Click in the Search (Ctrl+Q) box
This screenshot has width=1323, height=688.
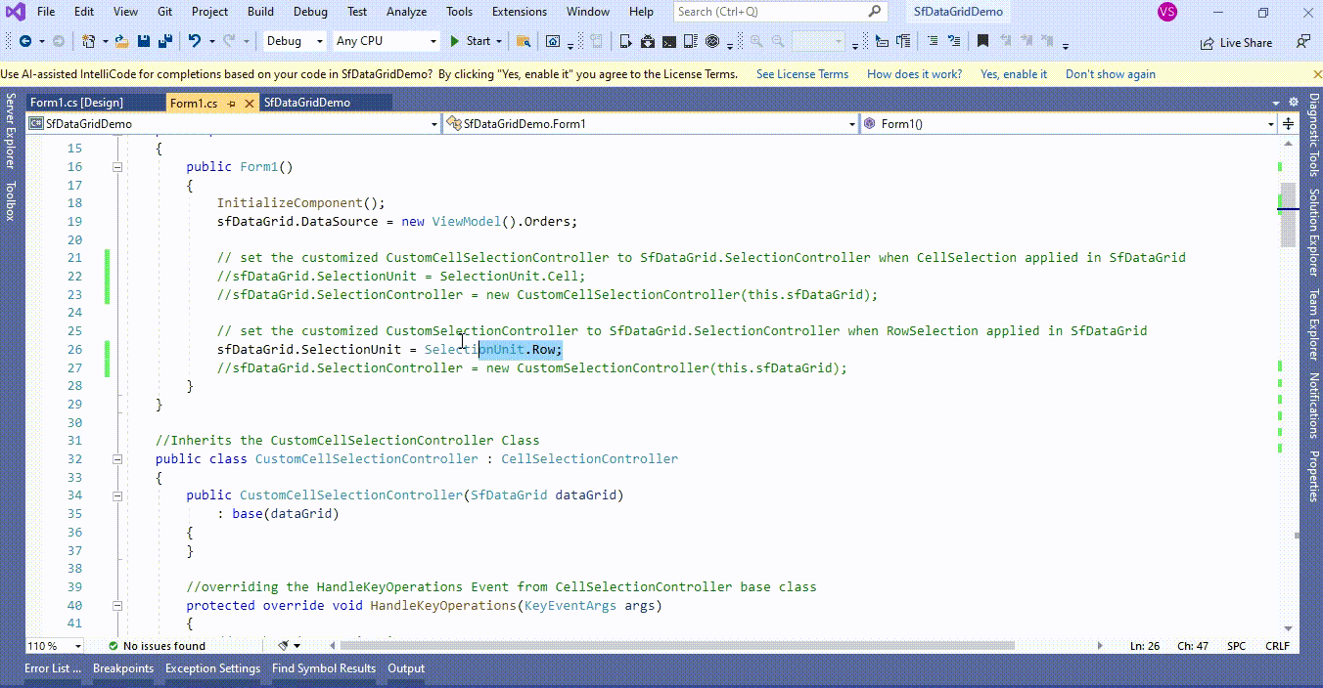pos(780,12)
